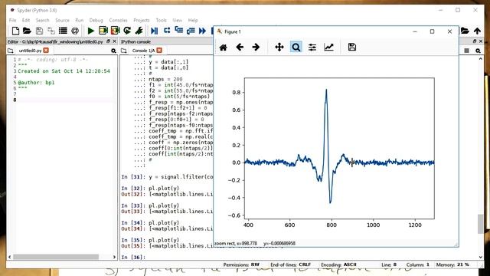The image size is (490, 276).
Task: Open Edit axis parameters icon in Figure 1
Action: click(328, 48)
